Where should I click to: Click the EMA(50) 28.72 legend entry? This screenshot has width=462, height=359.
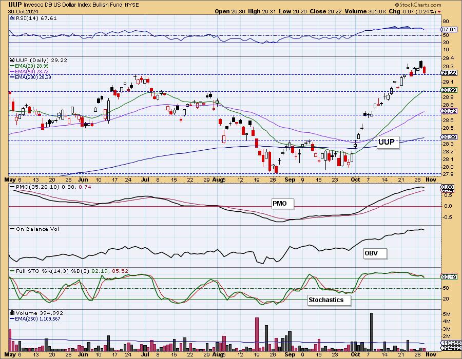pos(29,72)
